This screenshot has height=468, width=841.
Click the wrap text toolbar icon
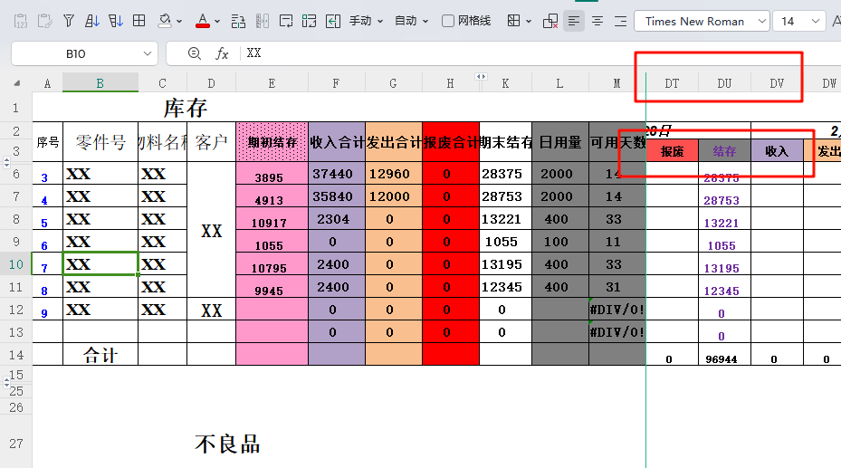click(x=286, y=22)
